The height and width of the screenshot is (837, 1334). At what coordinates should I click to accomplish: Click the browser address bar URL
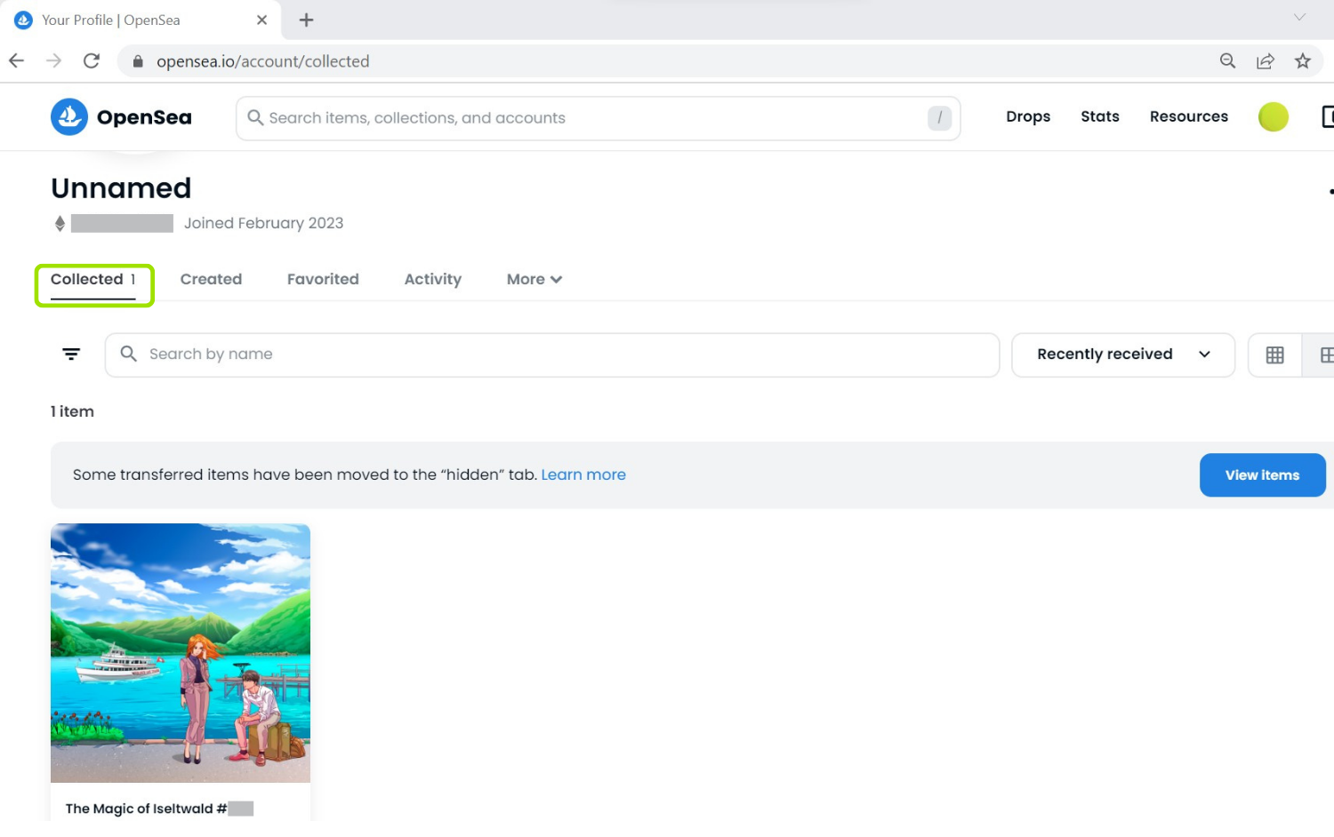point(262,61)
